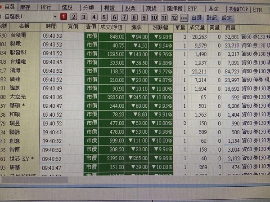The height and width of the screenshot is (202, 270).
Task: Select watchlist number 10 button
Action: click(154, 18)
